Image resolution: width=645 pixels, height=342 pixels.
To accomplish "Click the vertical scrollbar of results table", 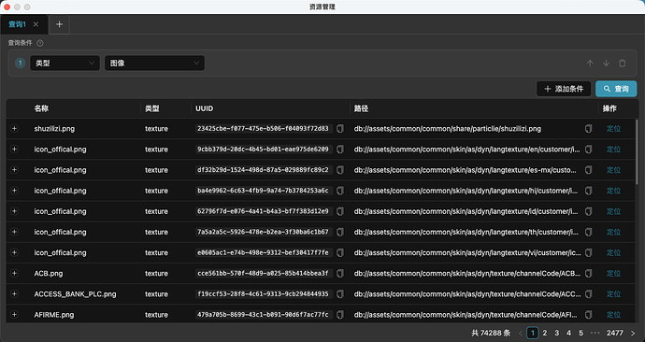I will pos(637,151).
